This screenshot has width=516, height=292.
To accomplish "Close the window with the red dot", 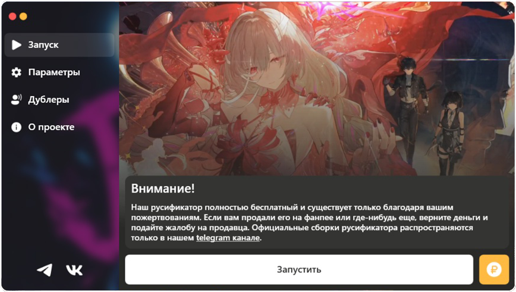I will tap(13, 17).
